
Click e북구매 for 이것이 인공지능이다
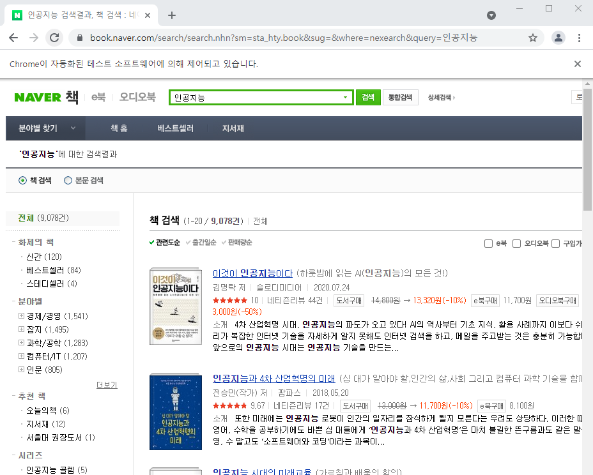(485, 301)
